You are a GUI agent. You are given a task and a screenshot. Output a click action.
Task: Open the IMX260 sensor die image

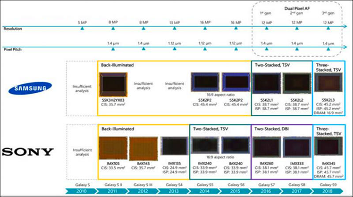coord(267,147)
